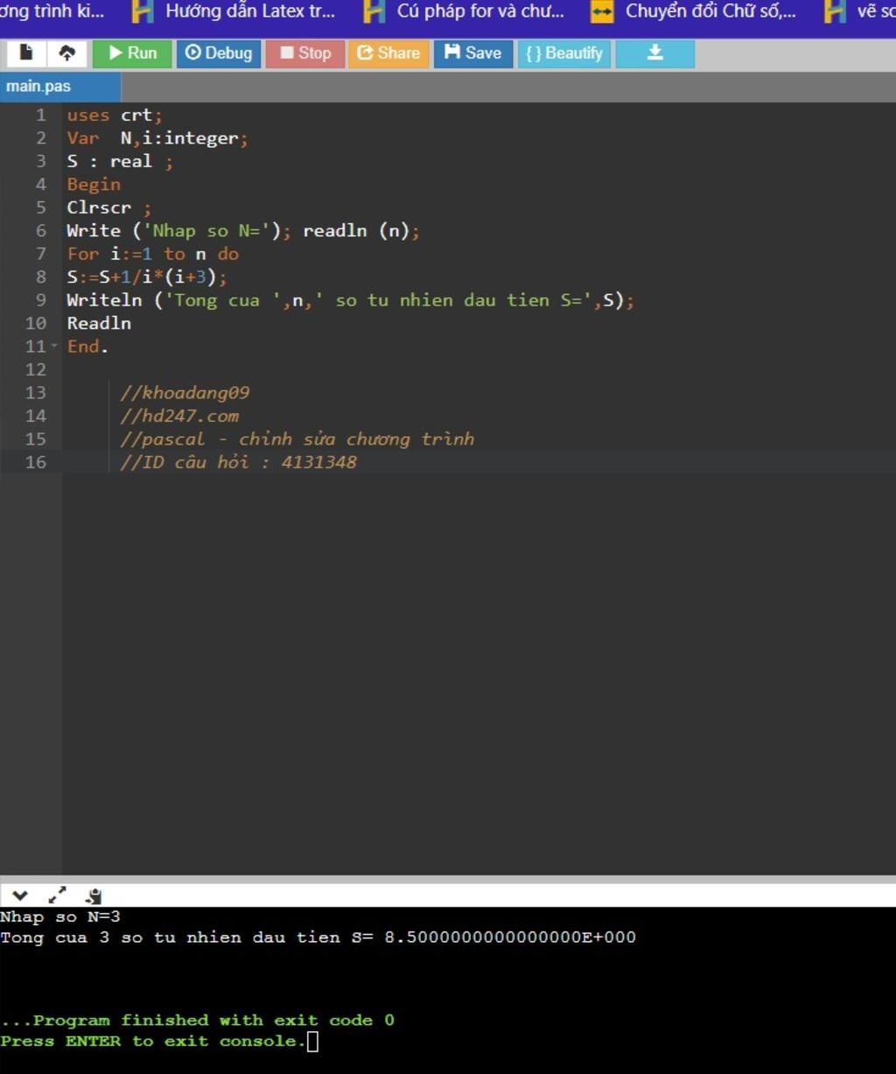Click '...Program finished with exit code 0' message
This screenshot has height=1074, width=896.
pos(198,1020)
